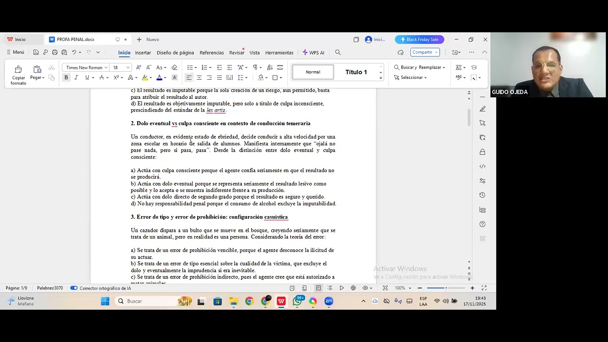Toggle Underline formatting
This screenshot has height=342, width=608.
click(87, 77)
